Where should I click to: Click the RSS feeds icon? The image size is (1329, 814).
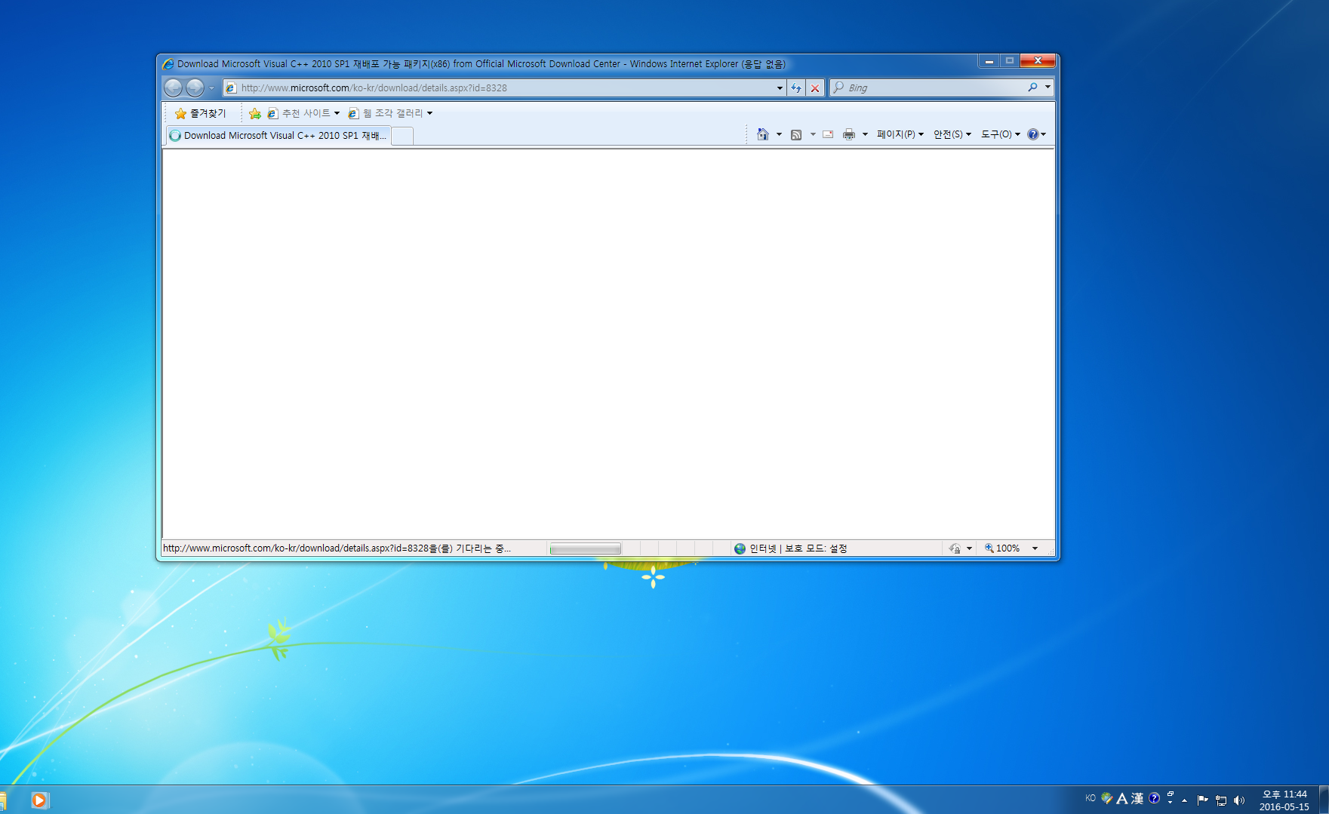796,134
